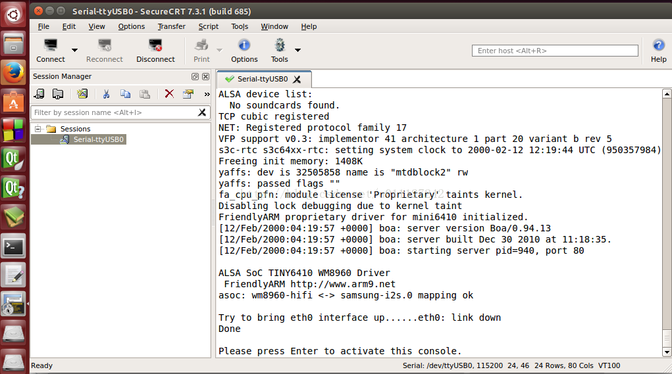The width and height of the screenshot is (672, 374).
Task: Open the Transfer menu
Action: click(171, 26)
